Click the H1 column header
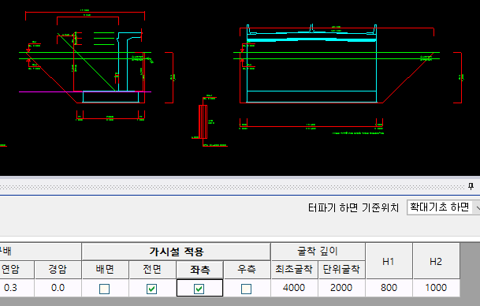480x306 pixels. (389, 261)
